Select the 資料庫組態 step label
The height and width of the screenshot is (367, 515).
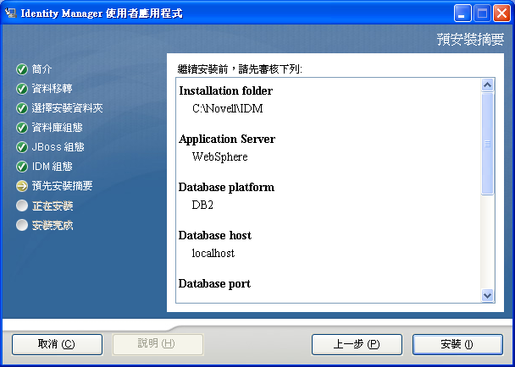point(57,127)
